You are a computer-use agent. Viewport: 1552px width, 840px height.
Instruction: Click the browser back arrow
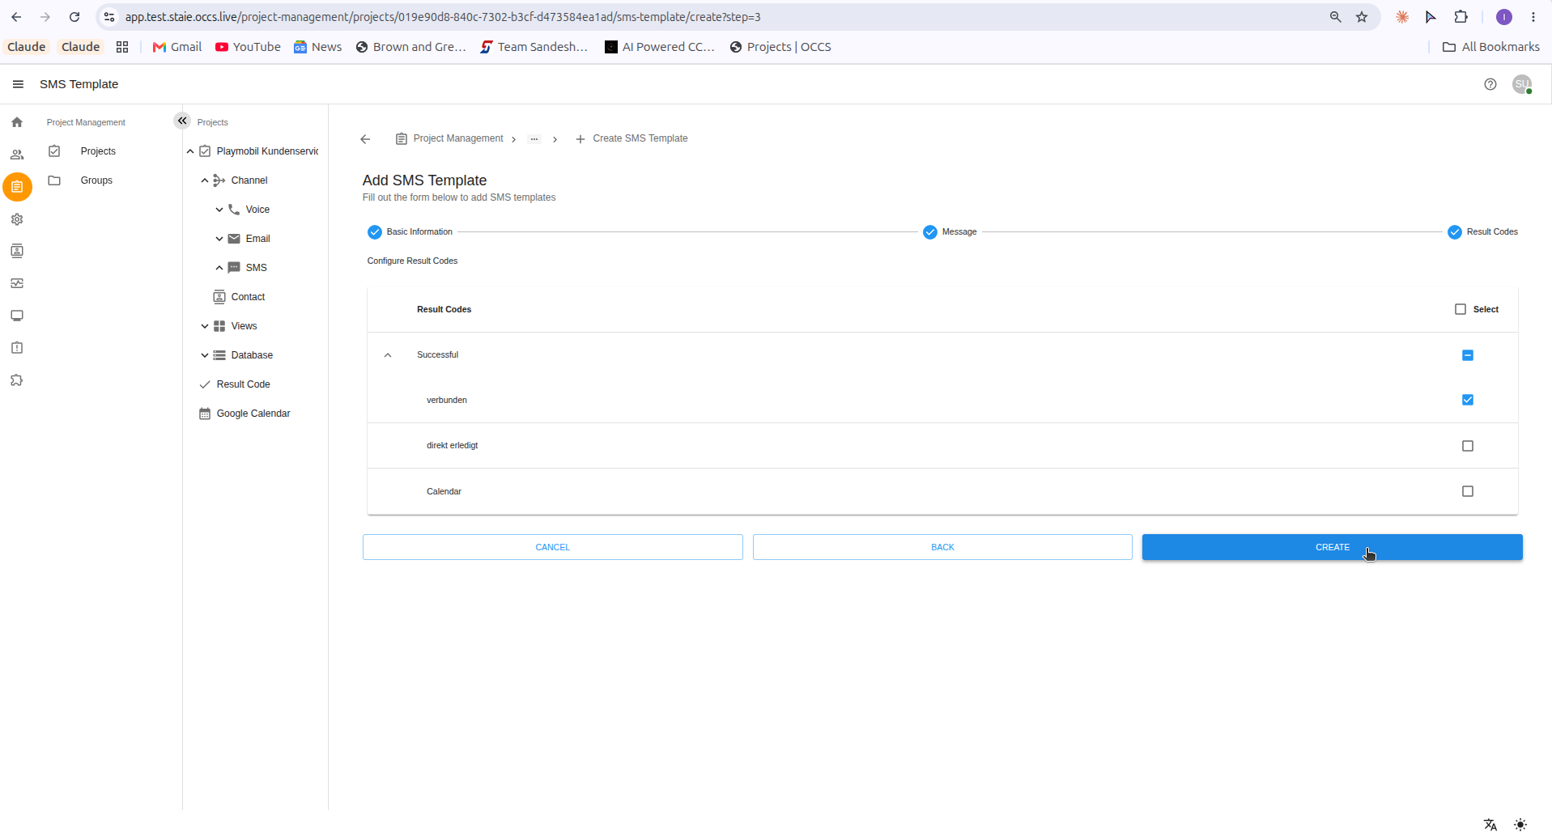(16, 17)
